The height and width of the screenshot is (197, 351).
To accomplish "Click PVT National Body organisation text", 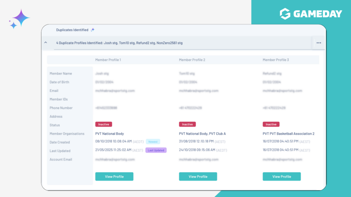I will pyautogui.click(x=109, y=134).
